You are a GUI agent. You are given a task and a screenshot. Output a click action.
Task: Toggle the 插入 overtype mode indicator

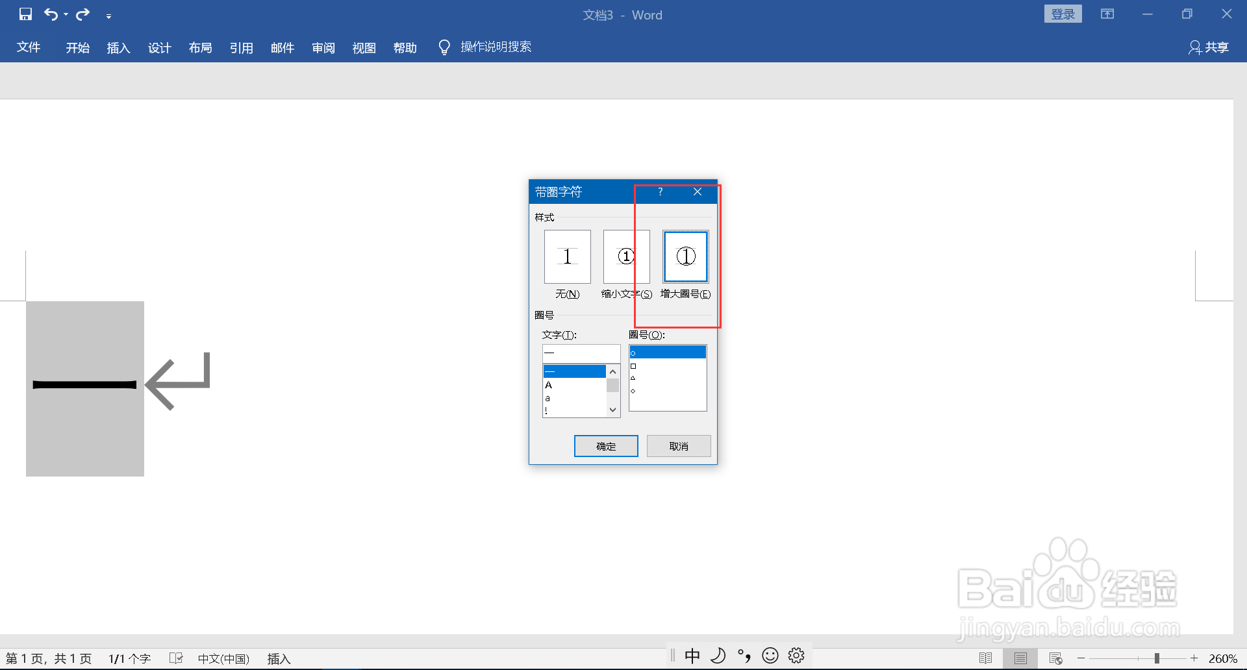pyautogui.click(x=279, y=659)
